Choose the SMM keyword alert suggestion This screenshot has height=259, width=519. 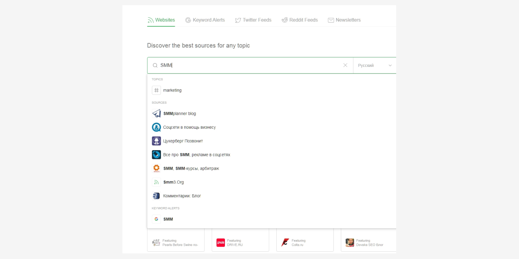coord(272,219)
